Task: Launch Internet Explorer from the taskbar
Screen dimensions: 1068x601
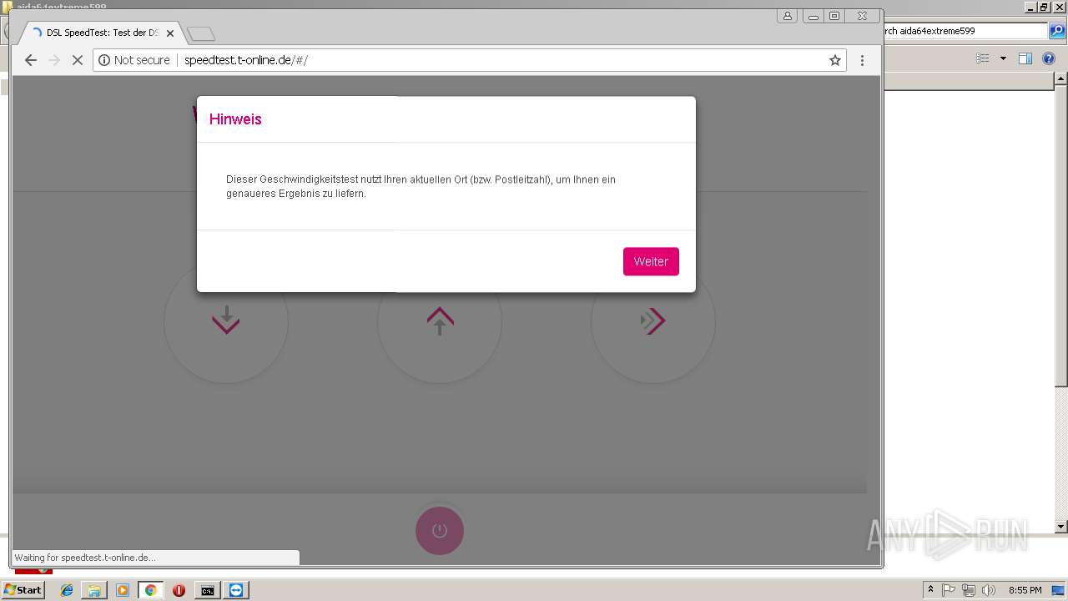Action: point(67,590)
